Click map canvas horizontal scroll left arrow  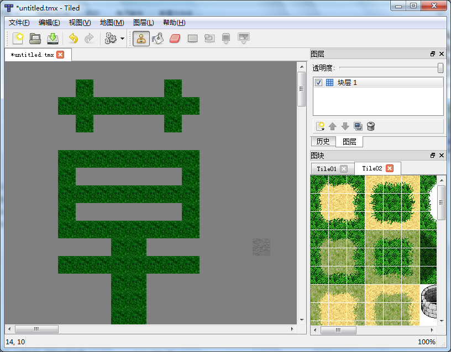(9, 329)
